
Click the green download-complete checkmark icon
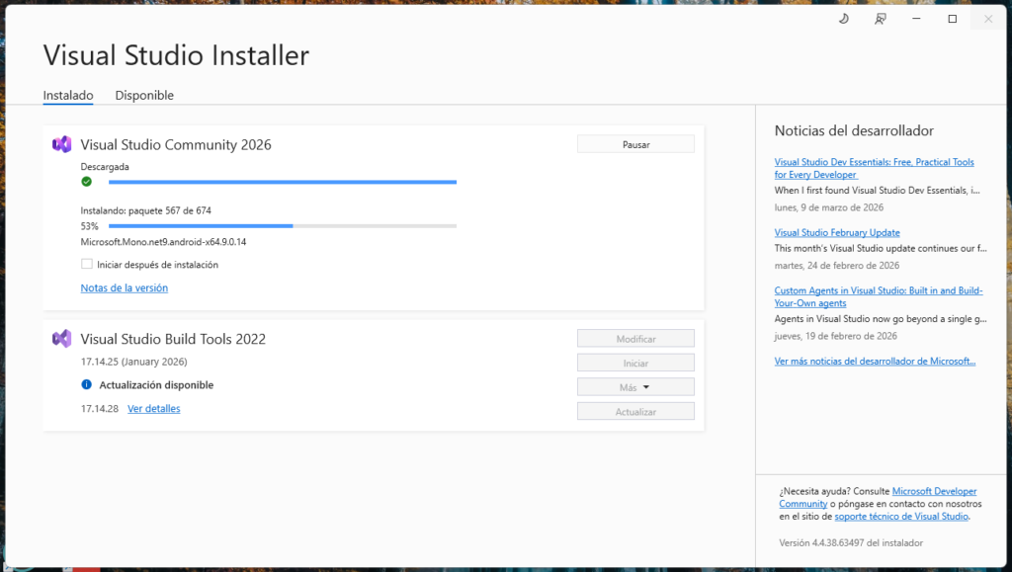(x=87, y=182)
